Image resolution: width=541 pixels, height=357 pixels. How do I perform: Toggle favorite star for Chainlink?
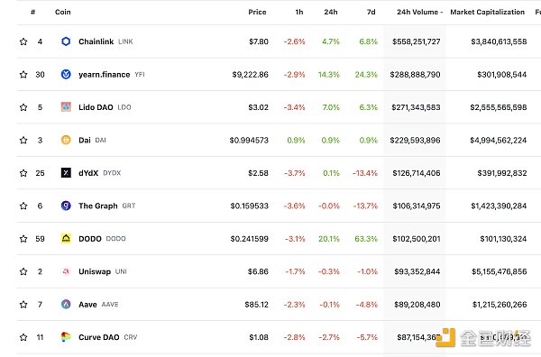(23, 41)
